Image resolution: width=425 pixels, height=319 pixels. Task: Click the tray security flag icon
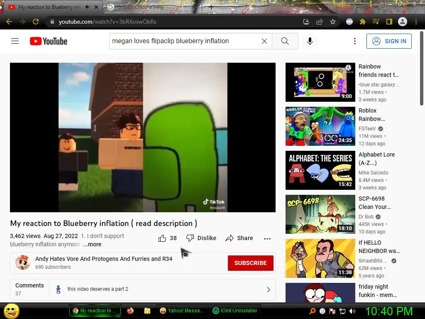(332, 311)
